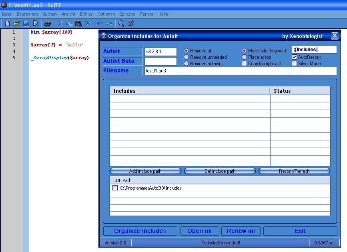Image resolution: width=347 pixels, height=252 pixels.
Task: Click the Restart/Refresh button
Action: (x=294, y=171)
